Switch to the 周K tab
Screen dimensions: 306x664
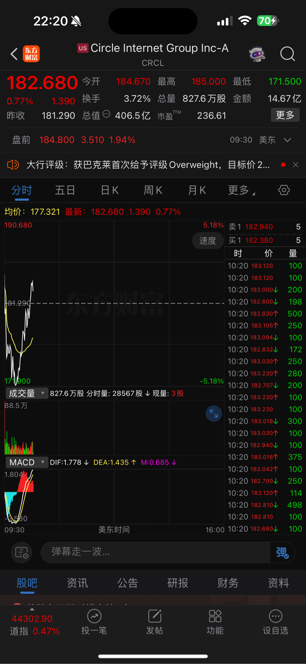[153, 190]
